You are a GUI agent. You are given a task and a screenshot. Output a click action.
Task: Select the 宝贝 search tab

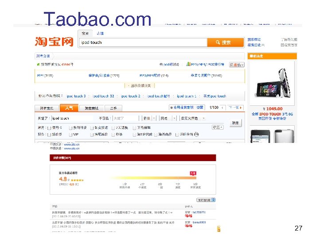pos(85,33)
